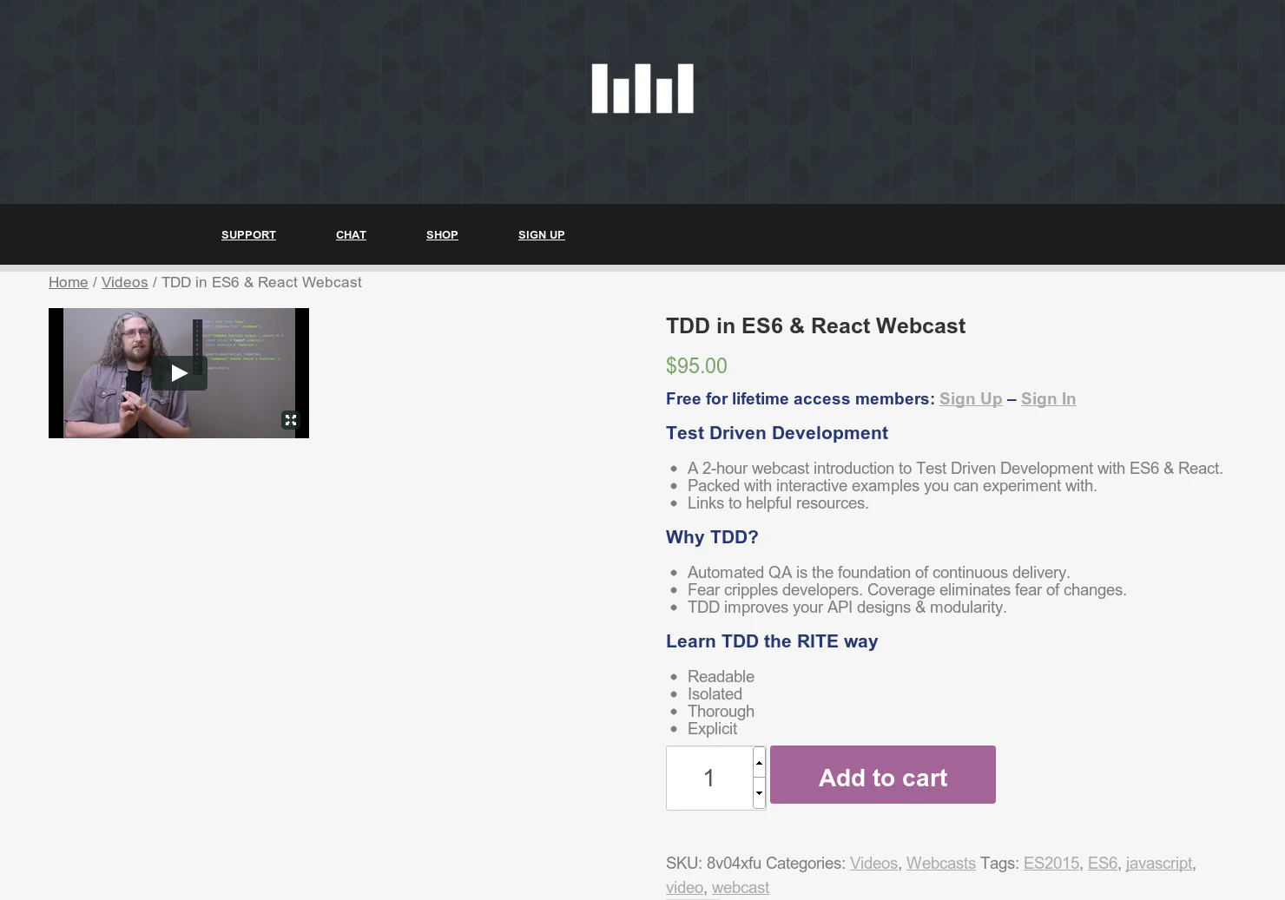Open the javascript tag link
Image resolution: width=1285 pixels, height=900 pixels.
tap(1158, 863)
